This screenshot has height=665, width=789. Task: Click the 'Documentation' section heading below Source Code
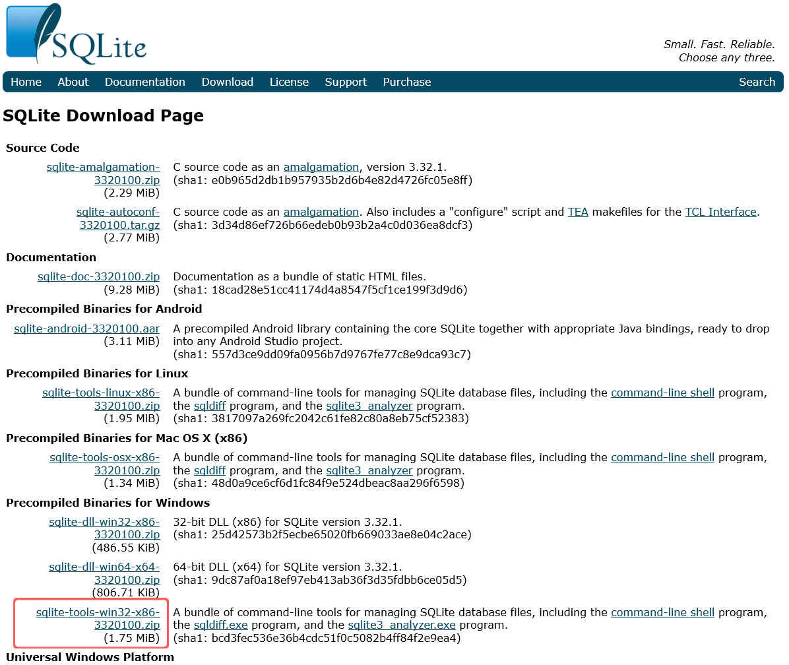[51, 257]
